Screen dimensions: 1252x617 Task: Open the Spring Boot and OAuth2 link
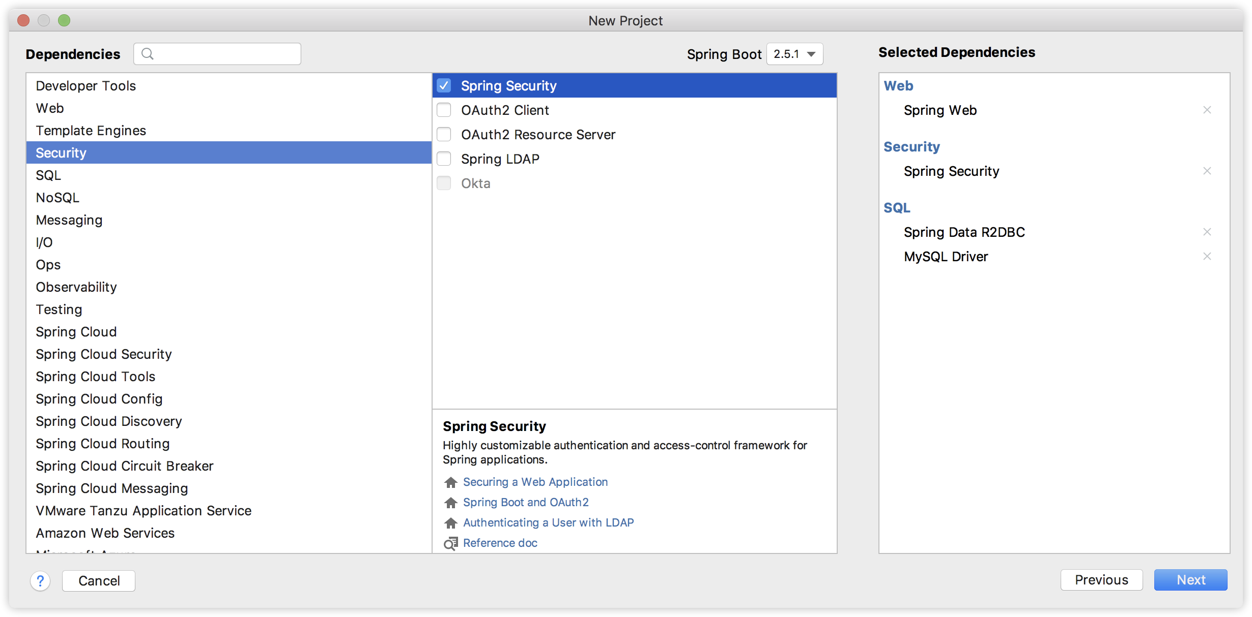click(525, 502)
